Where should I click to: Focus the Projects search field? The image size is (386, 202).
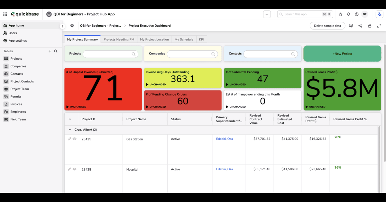pyautogui.click(x=111, y=54)
